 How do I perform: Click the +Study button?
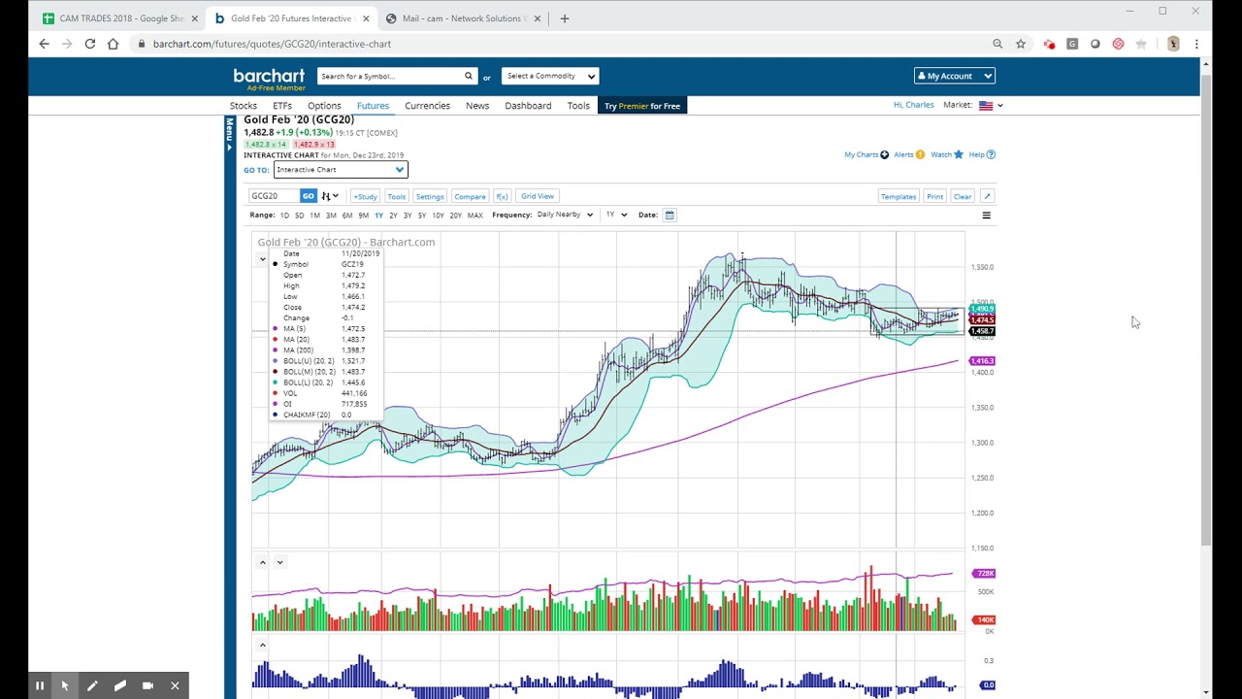(365, 196)
